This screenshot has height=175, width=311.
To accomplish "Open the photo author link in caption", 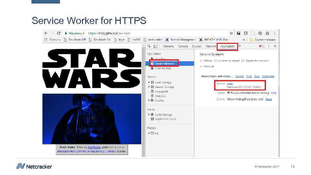I will [x=94, y=147].
